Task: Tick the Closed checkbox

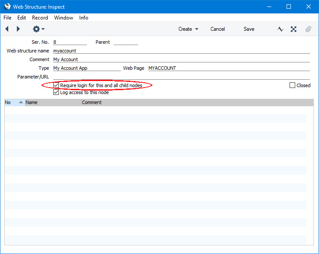Action: 292,85
